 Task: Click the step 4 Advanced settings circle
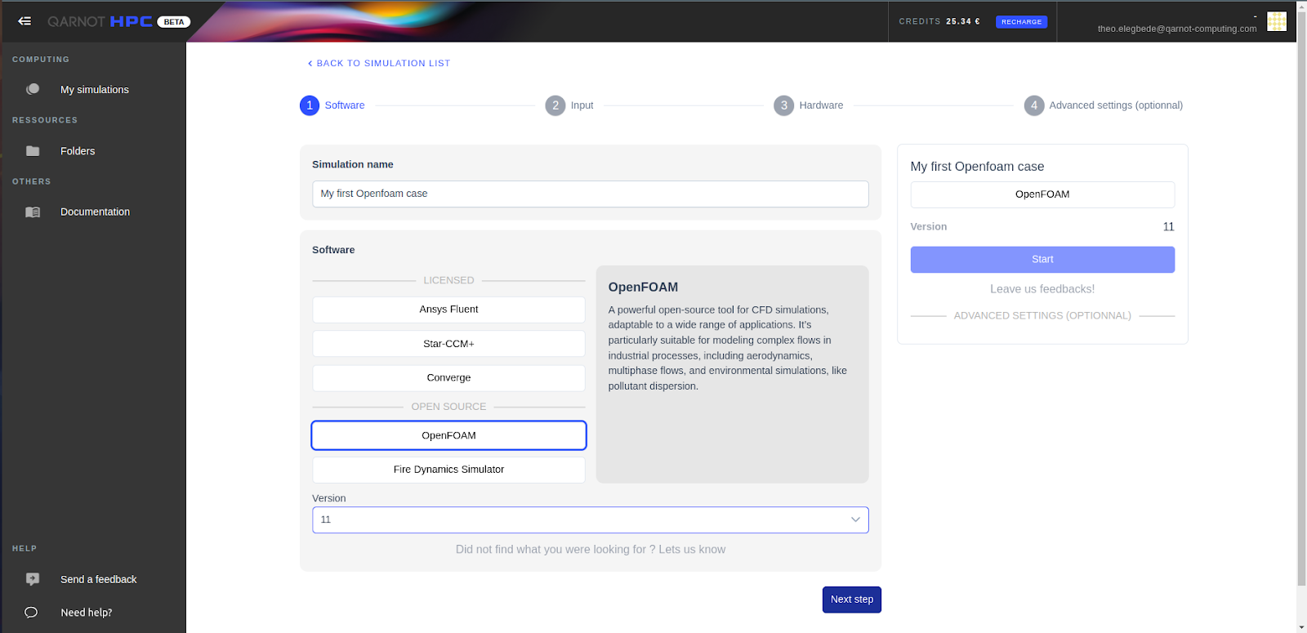tap(1034, 105)
